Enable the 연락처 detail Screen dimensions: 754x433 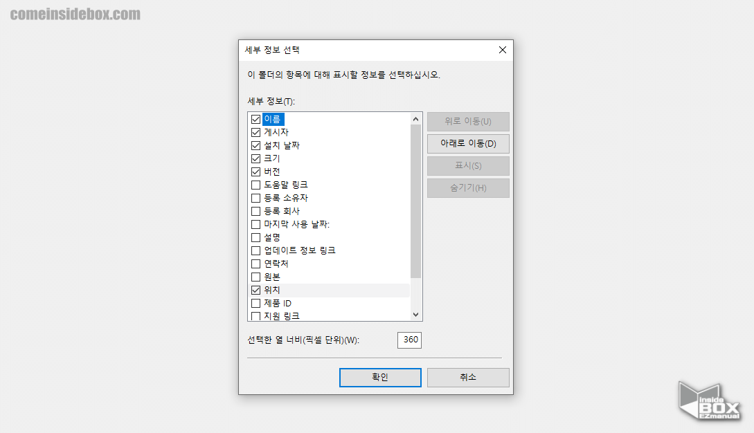pos(255,263)
